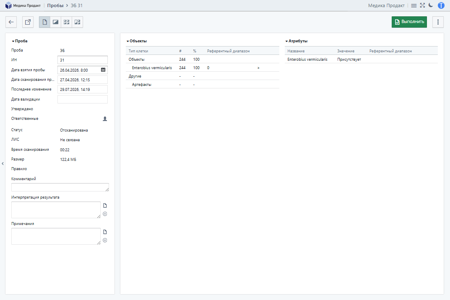Click the ИН input field
The width and height of the screenshot is (450, 300).
click(83, 60)
